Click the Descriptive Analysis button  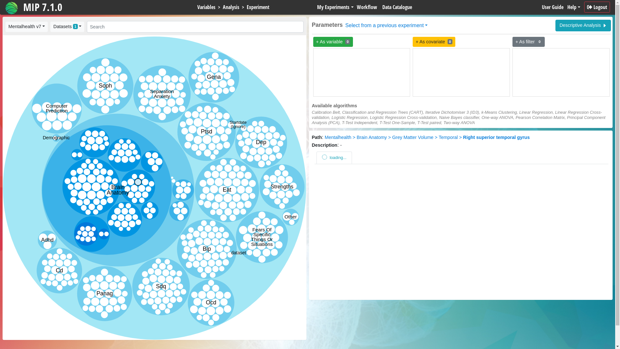[x=583, y=25]
